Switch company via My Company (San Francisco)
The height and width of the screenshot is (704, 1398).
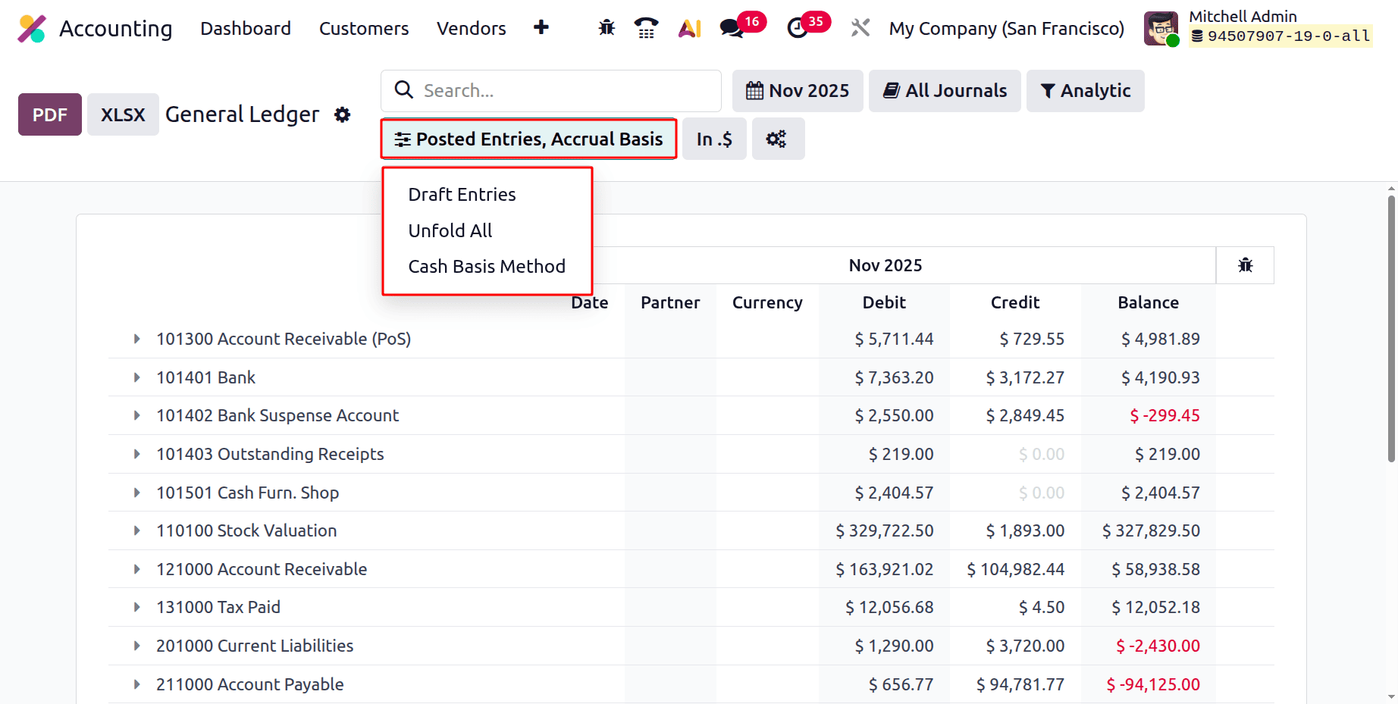click(x=1007, y=29)
